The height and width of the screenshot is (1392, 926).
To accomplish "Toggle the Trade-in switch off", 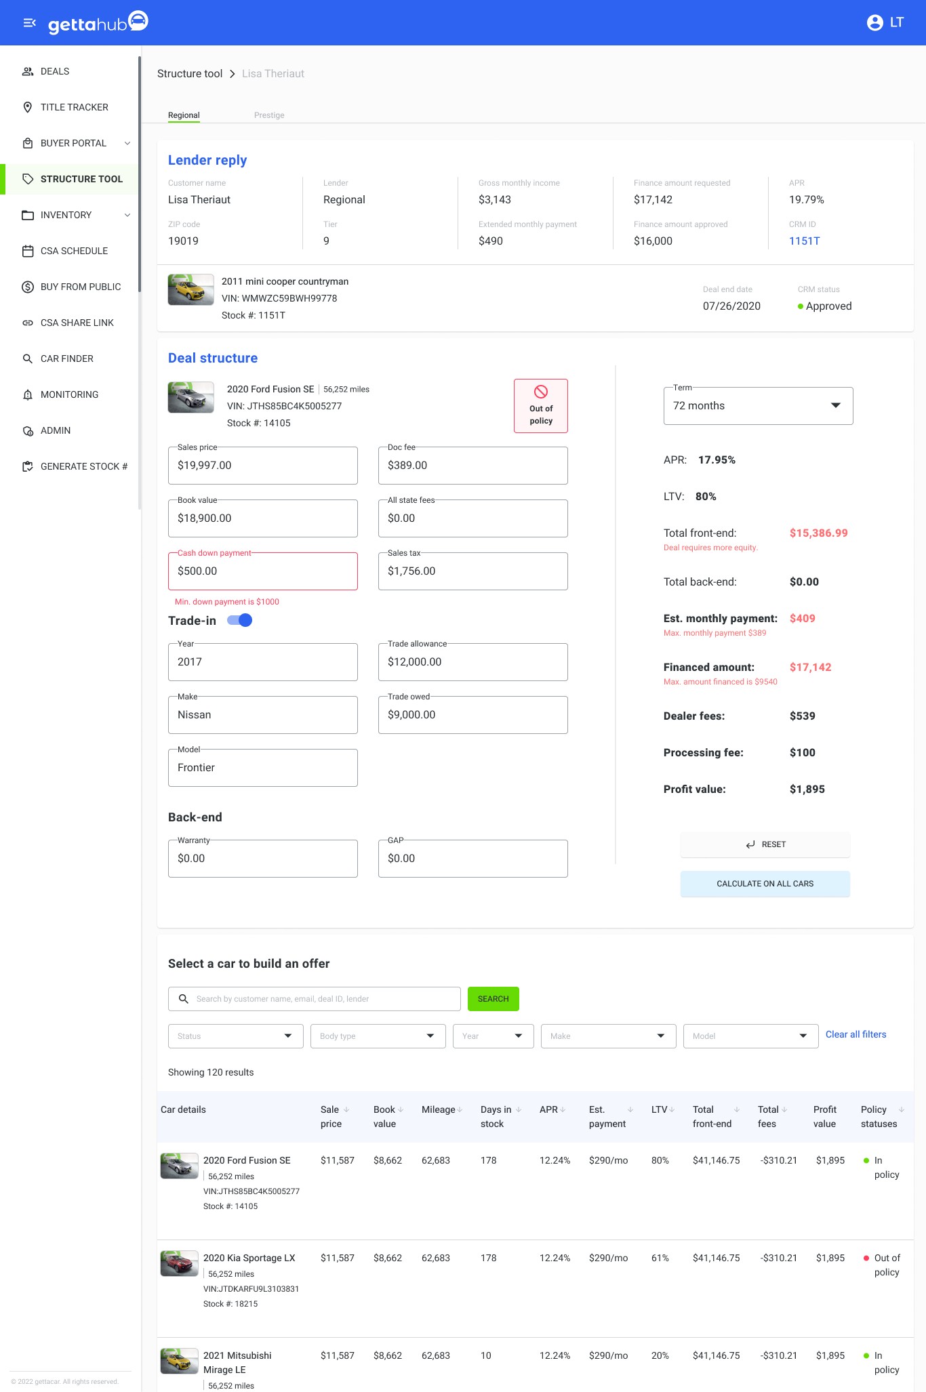I will click(240, 620).
